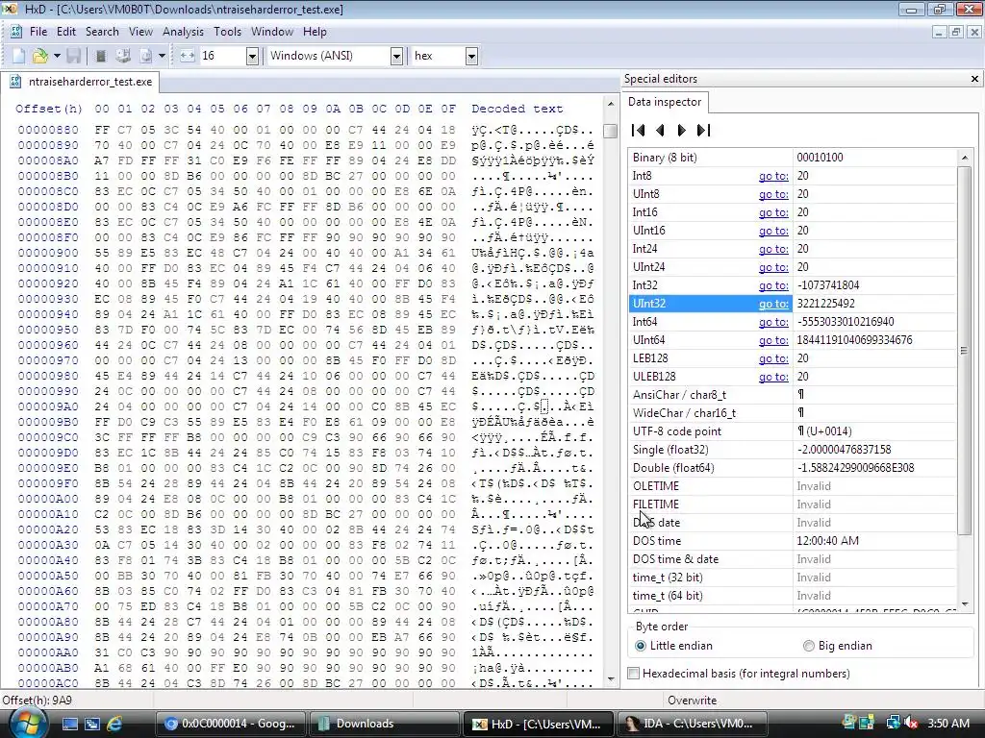Image resolution: width=985 pixels, height=738 pixels.
Task: Click the first system tray icon
Action: point(849,723)
